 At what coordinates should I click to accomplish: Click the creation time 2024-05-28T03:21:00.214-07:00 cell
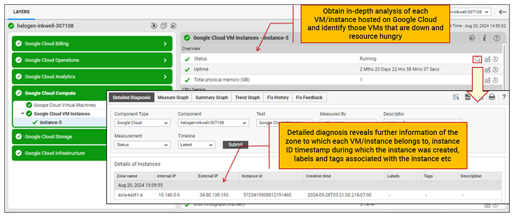tap(340, 195)
